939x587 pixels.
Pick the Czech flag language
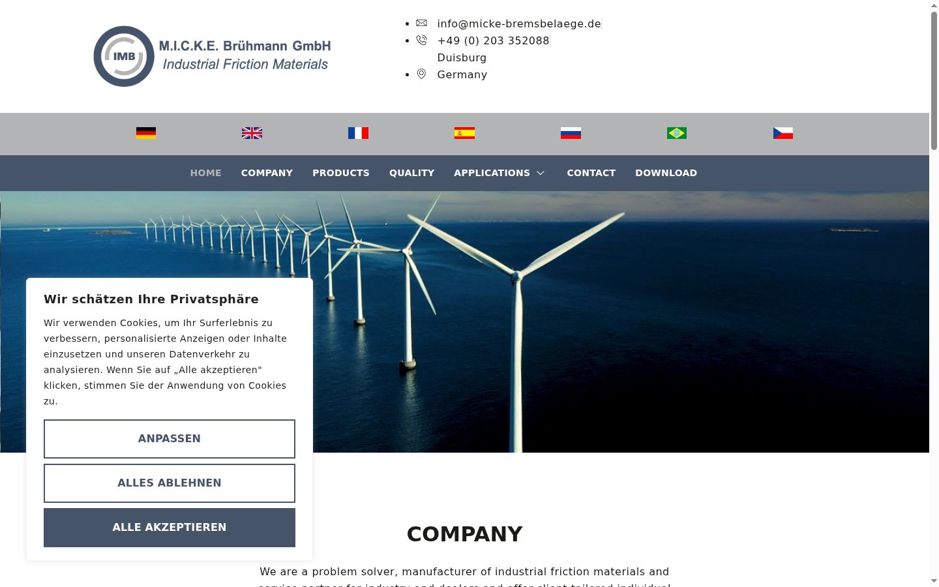pyautogui.click(x=783, y=133)
